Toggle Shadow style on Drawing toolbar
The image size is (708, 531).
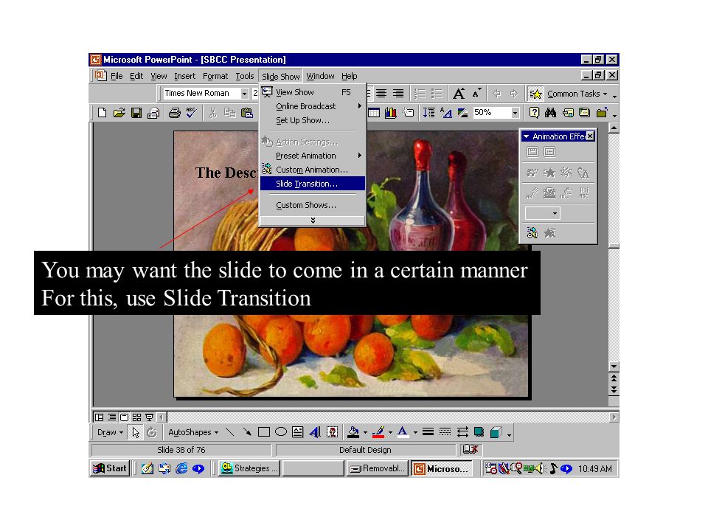pyautogui.click(x=479, y=433)
